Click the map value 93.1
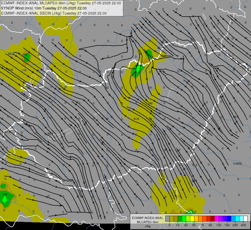This screenshot has height=230, width=251. tap(50, 134)
